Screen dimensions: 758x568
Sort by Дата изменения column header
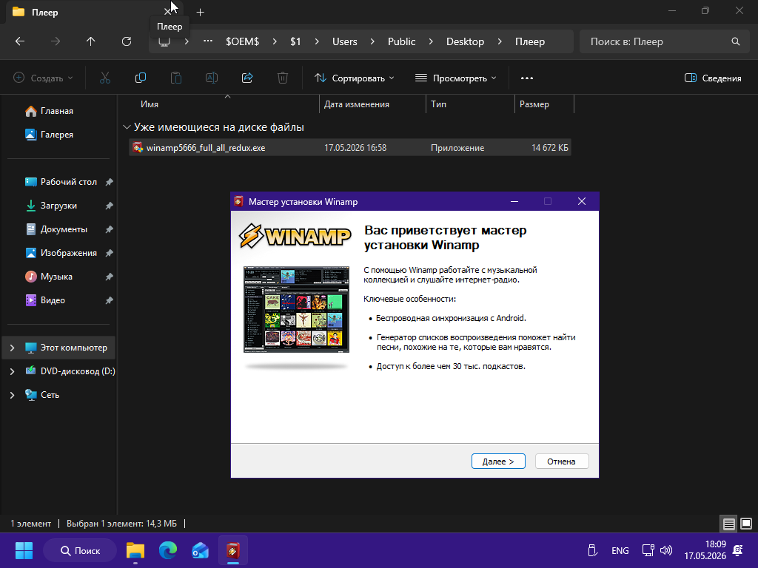coord(356,104)
